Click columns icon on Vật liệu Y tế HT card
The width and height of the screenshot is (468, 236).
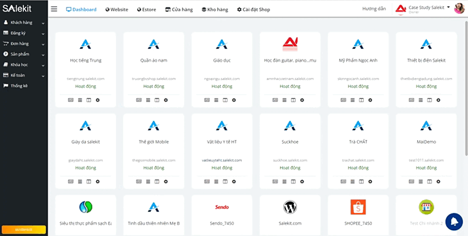click(225, 181)
